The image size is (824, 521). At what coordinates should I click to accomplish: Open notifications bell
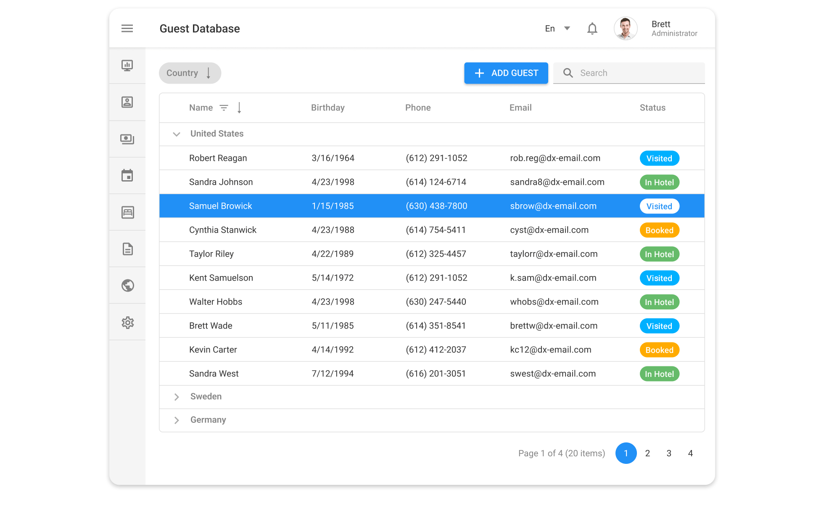pos(592,29)
